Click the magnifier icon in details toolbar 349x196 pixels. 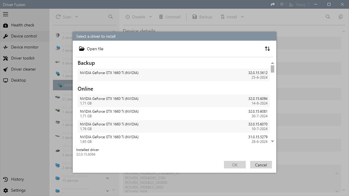tap(328, 17)
